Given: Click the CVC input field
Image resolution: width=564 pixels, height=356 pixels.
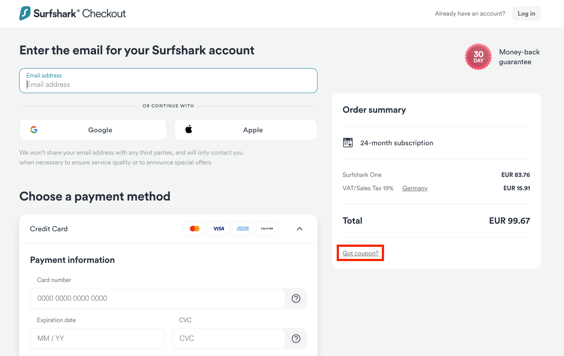Looking at the screenshot, I should tap(228, 338).
